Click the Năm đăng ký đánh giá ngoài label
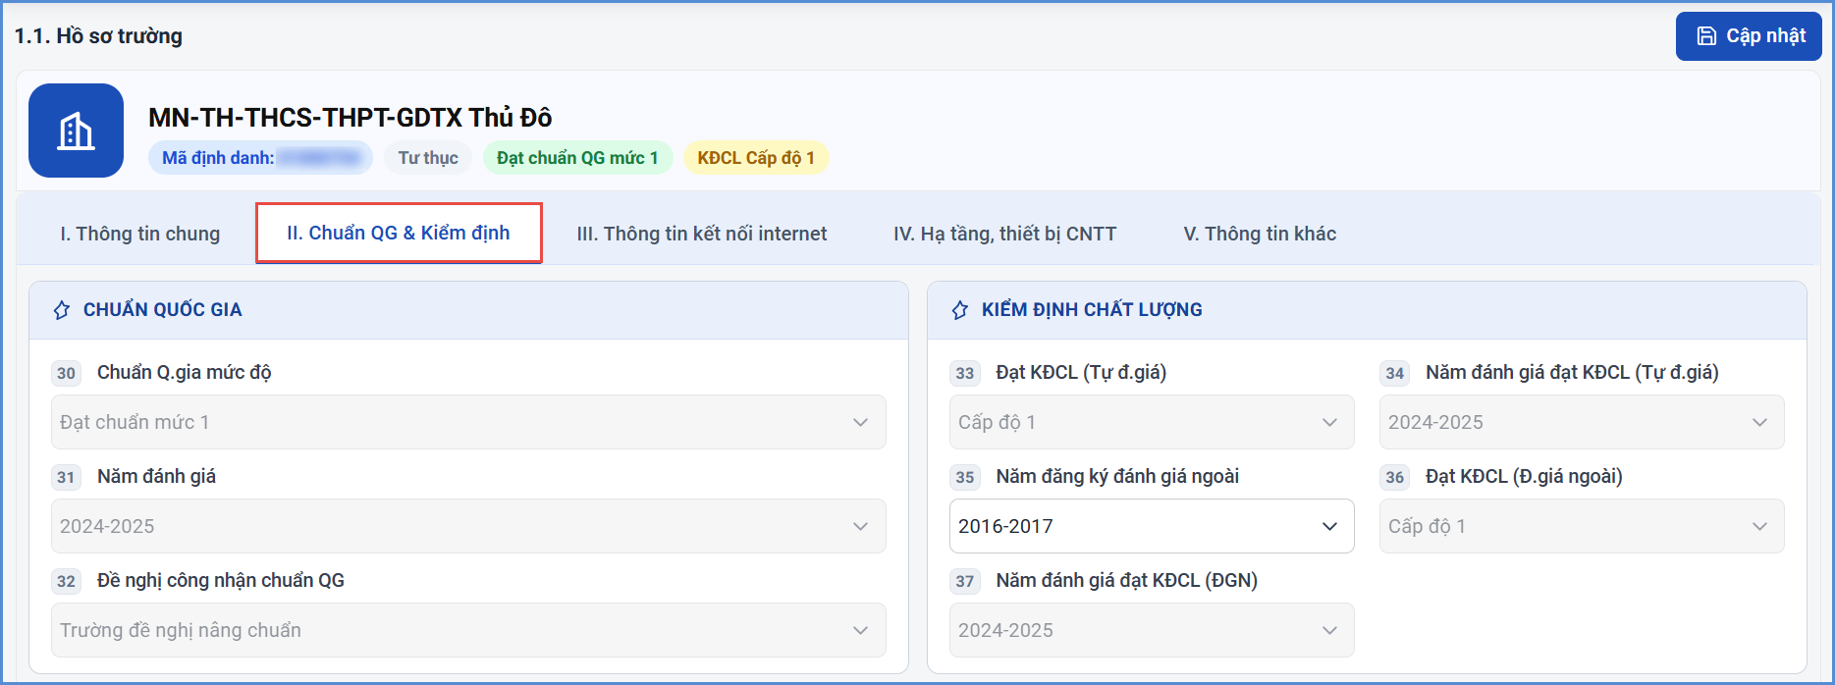This screenshot has height=685, width=1835. (1117, 477)
